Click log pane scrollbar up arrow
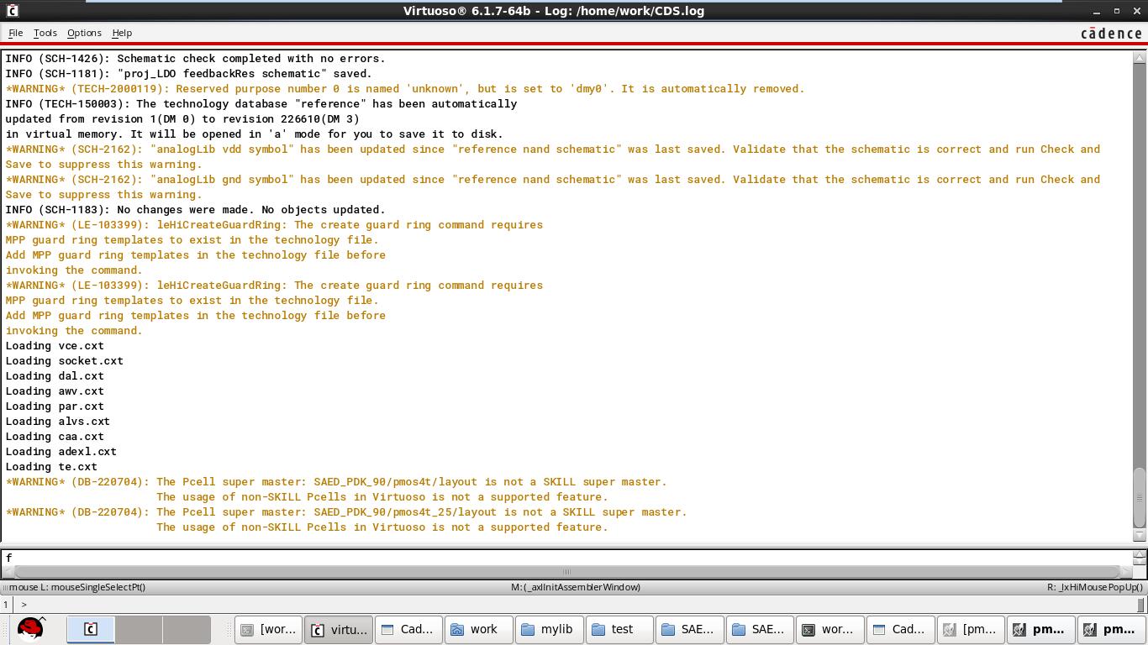The height and width of the screenshot is (645, 1148). [1140, 58]
